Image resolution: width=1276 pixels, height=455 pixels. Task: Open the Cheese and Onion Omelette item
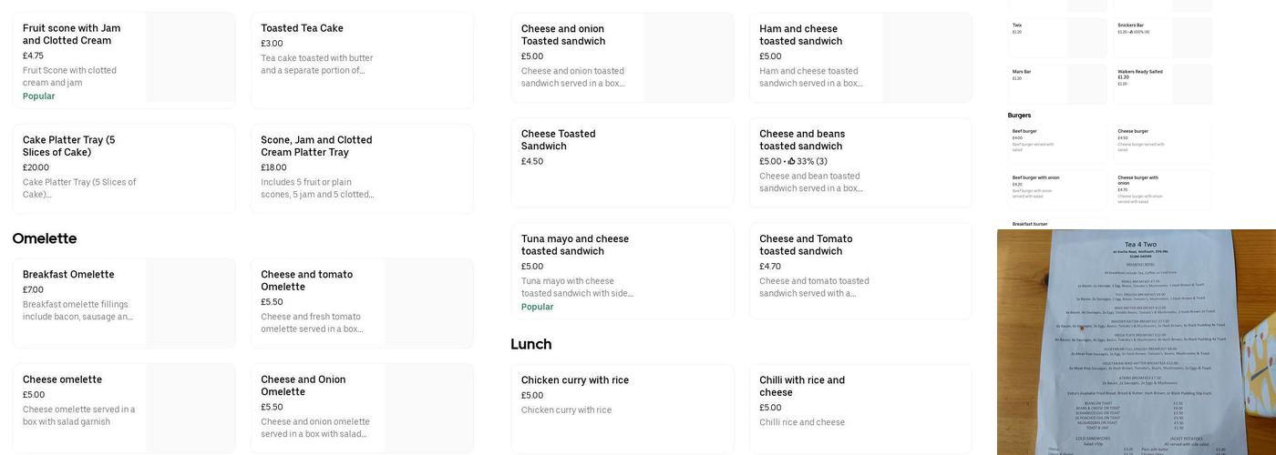(x=304, y=386)
